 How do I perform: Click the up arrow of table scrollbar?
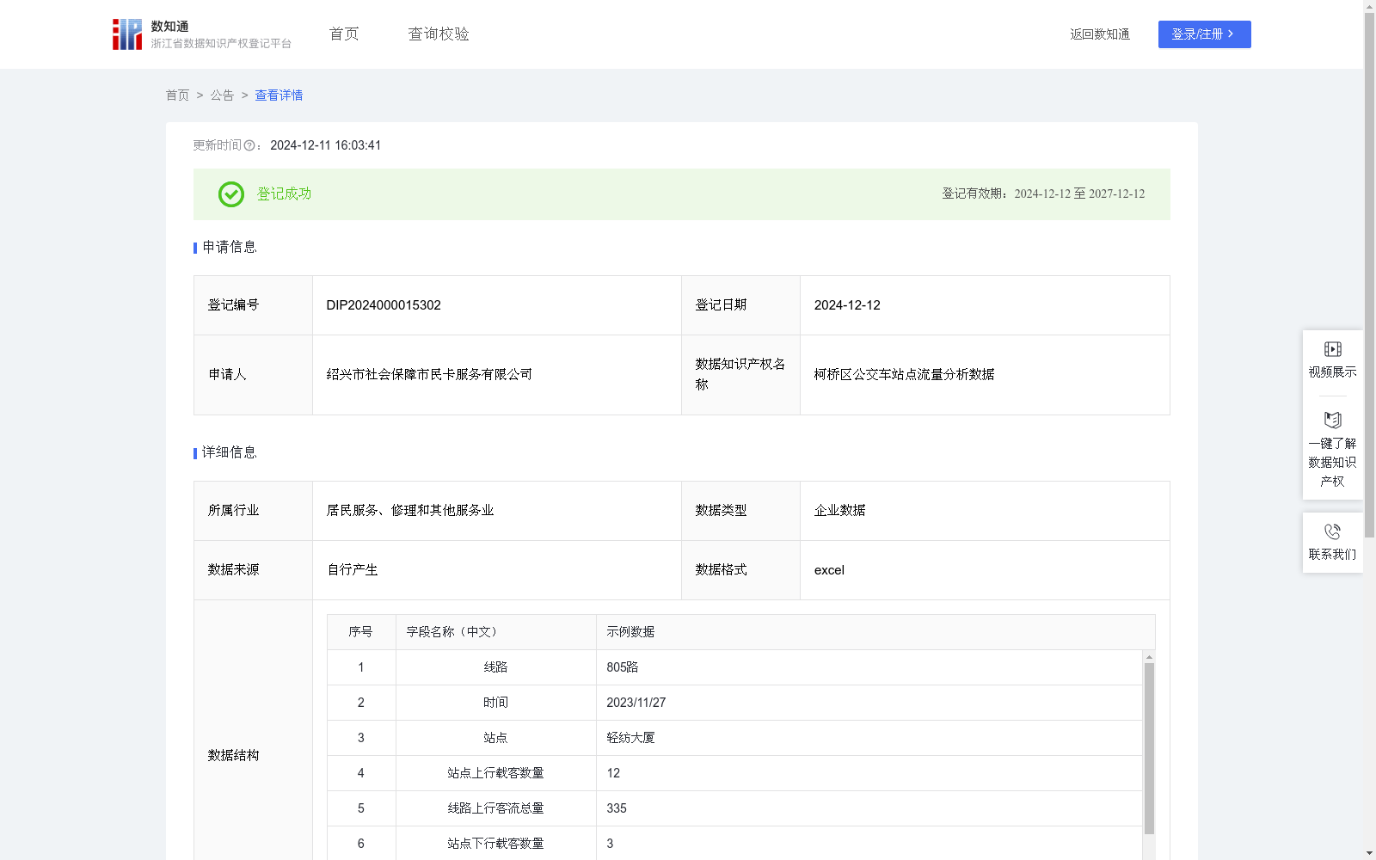1149,657
